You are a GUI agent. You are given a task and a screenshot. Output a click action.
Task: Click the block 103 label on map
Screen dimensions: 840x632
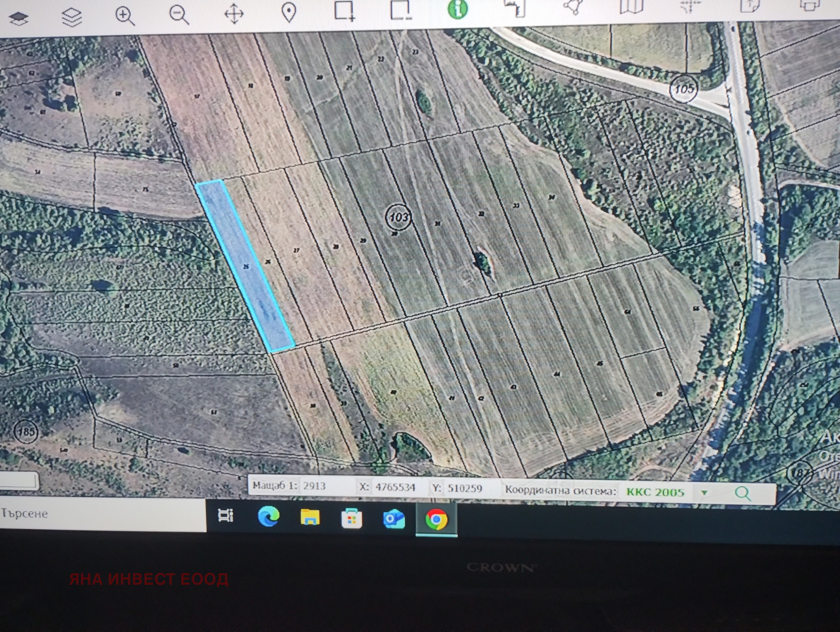pyautogui.click(x=398, y=217)
